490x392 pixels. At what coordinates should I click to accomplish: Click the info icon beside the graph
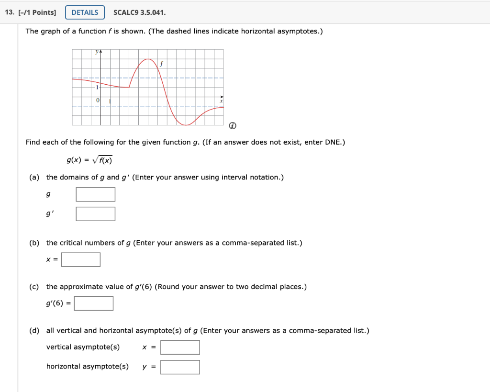pyautogui.click(x=233, y=125)
